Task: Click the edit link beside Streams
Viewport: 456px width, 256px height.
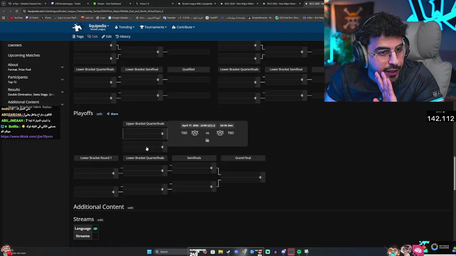Action: point(100,220)
